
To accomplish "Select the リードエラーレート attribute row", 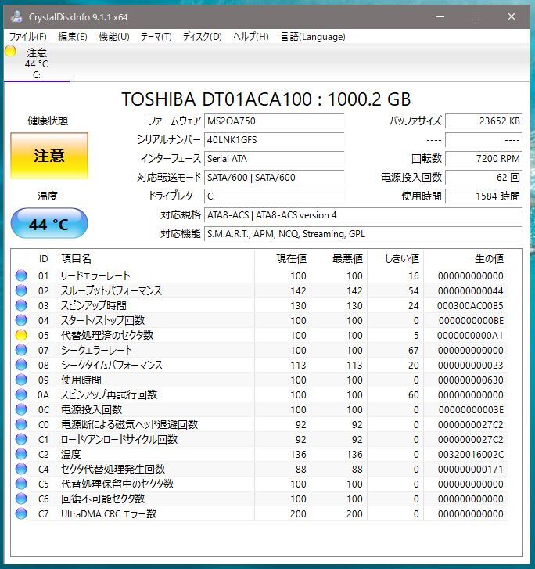I will [x=260, y=275].
